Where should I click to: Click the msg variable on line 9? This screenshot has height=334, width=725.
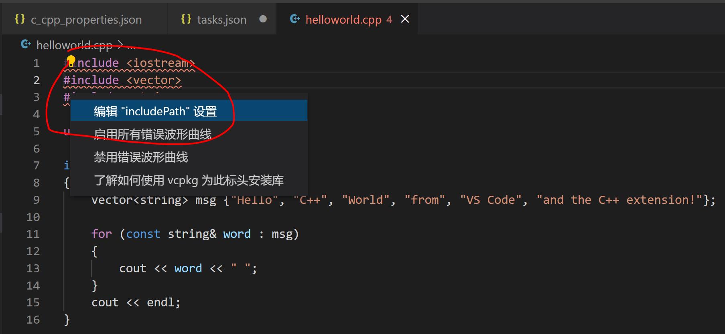(x=205, y=200)
